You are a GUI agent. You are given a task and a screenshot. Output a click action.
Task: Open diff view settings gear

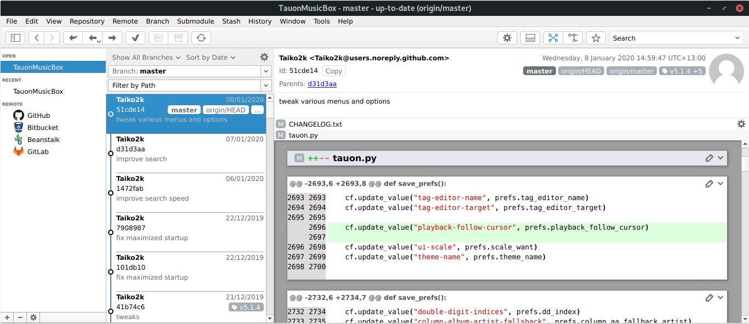point(741,124)
